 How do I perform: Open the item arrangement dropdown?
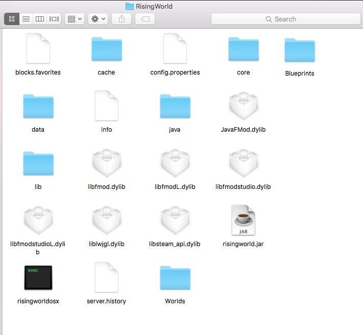[75, 19]
